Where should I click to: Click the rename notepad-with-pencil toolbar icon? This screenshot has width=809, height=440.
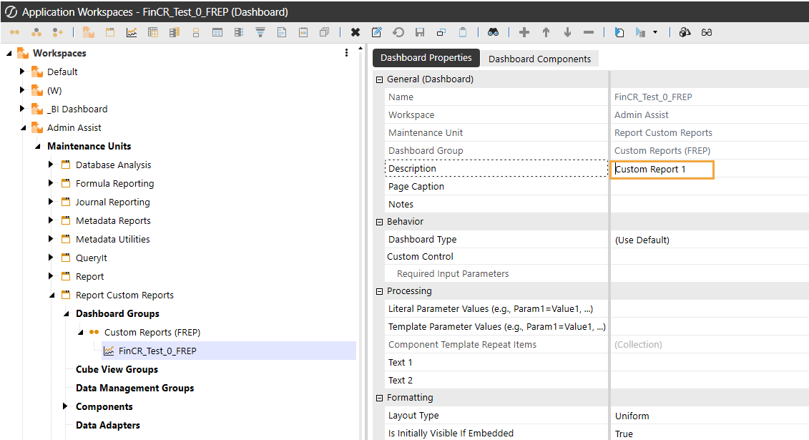click(x=377, y=32)
